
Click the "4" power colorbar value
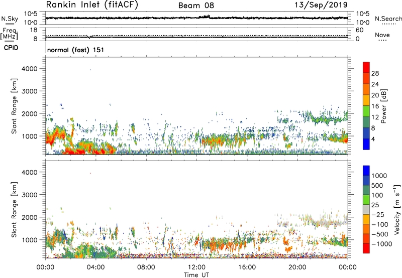click(373, 140)
